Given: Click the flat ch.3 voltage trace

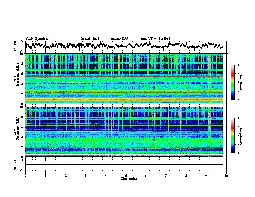Looking at the screenshot, I should [124, 165].
